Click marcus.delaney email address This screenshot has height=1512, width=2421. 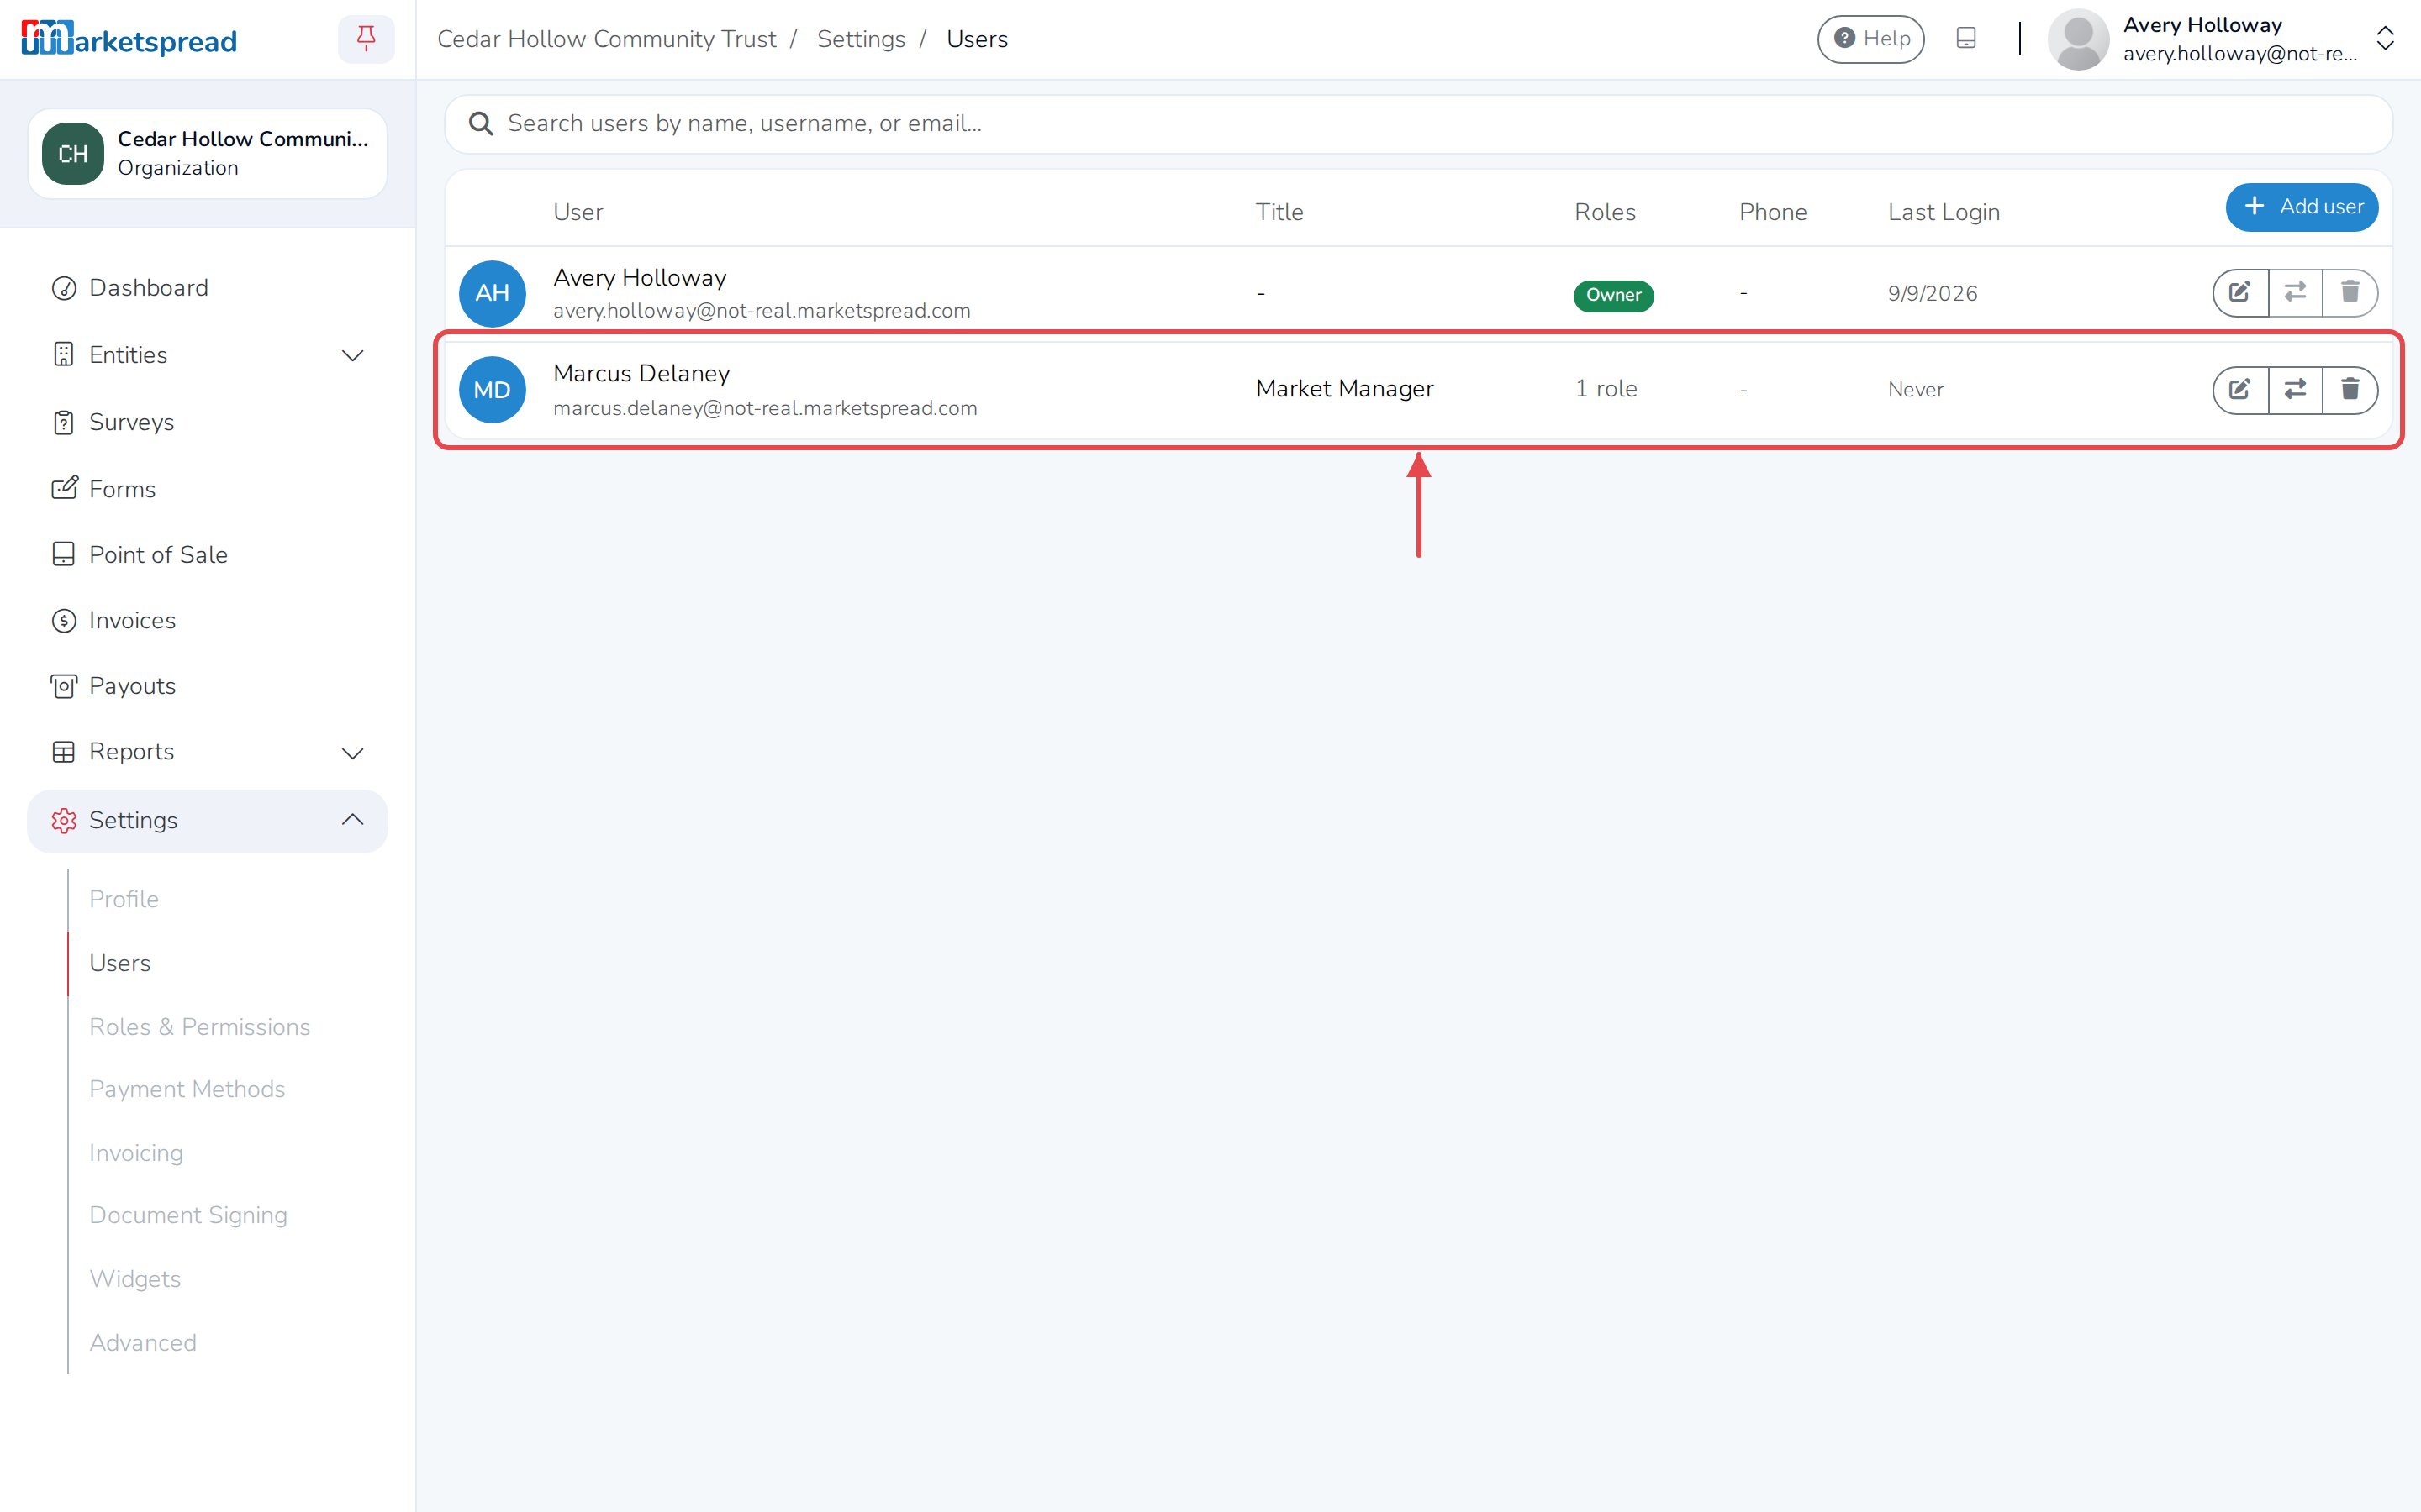click(765, 408)
